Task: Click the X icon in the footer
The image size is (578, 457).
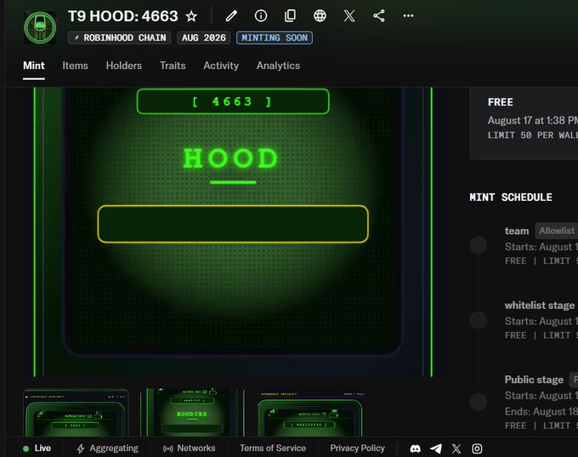Action: [x=456, y=448]
